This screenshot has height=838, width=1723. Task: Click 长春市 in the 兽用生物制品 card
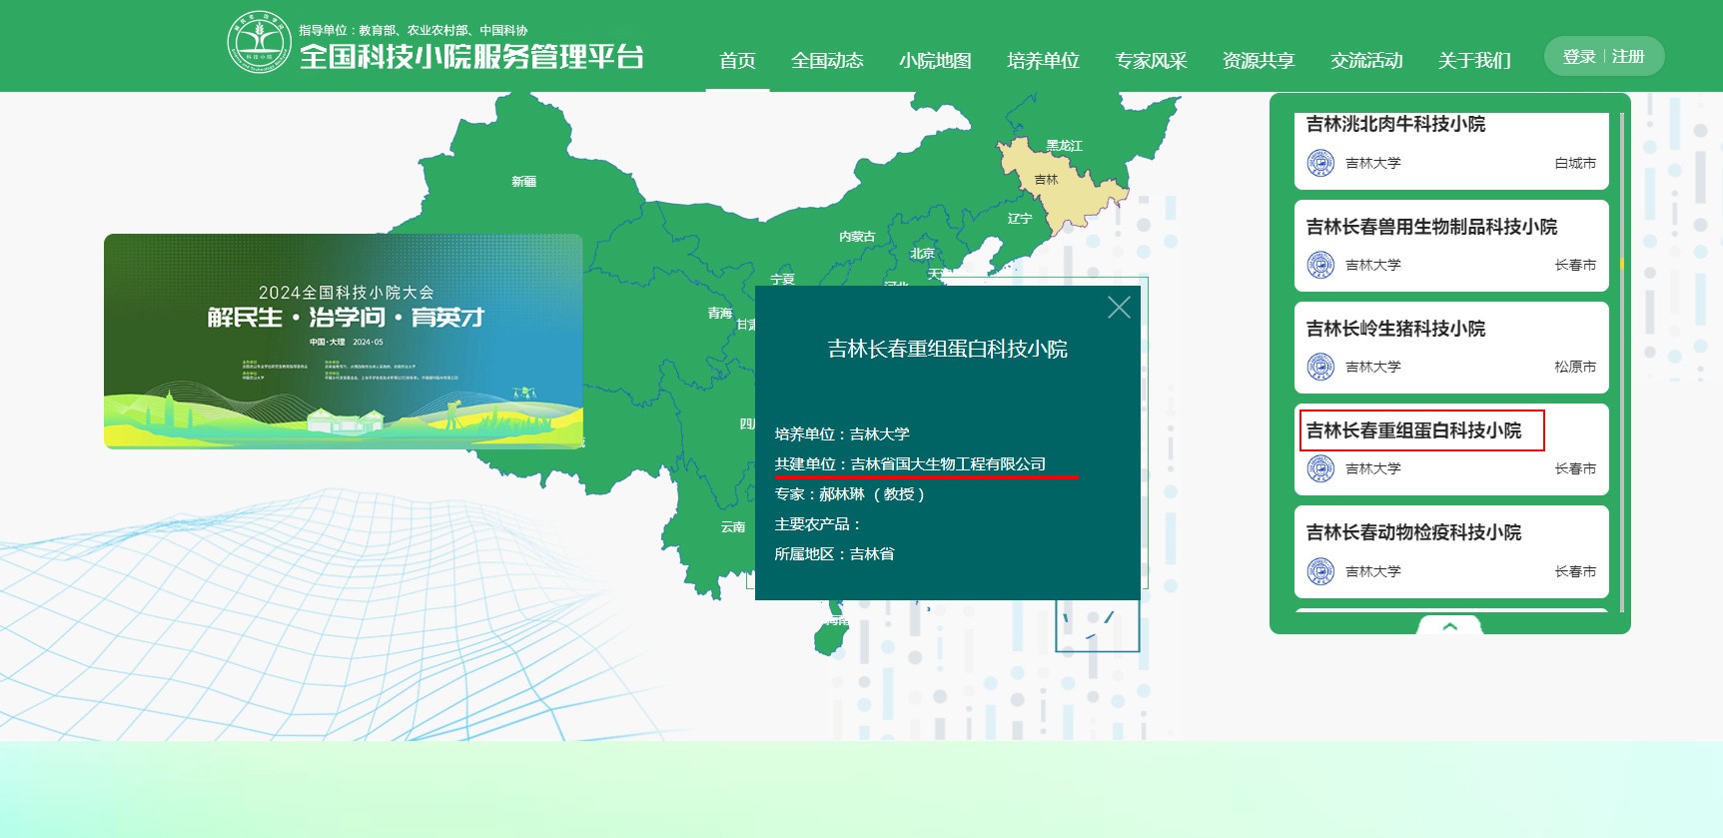click(1575, 265)
